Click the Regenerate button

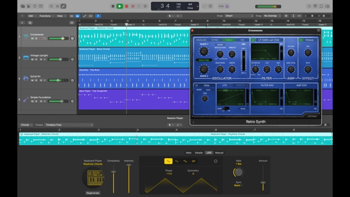point(93,193)
